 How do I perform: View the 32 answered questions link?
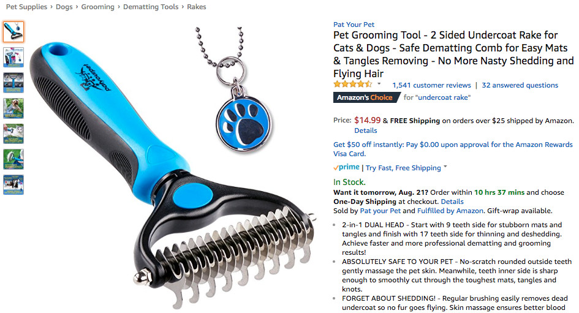520,85
